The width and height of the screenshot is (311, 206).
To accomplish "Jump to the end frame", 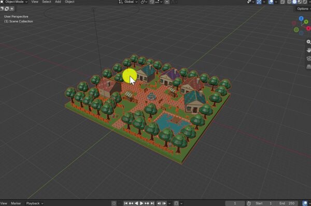I will coord(152,203).
